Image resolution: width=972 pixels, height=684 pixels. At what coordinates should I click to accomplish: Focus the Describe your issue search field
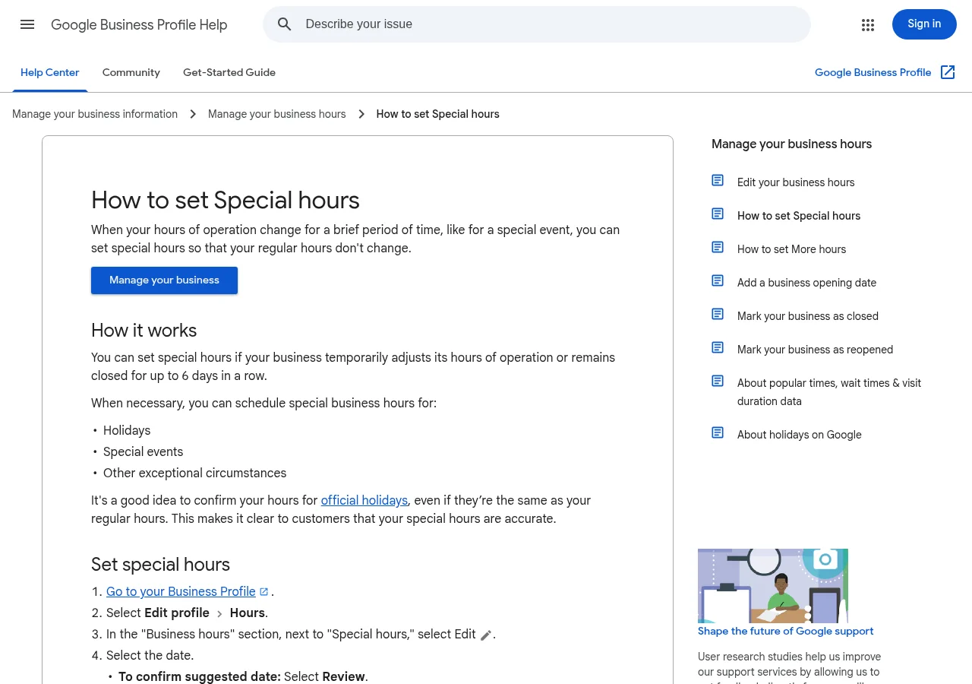pyautogui.click(x=537, y=24)
